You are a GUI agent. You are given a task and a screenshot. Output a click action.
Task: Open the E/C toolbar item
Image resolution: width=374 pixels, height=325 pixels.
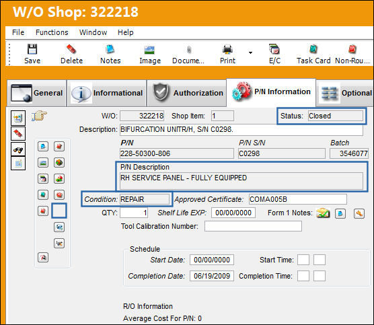pyautogui.click(x=274, y=54)
